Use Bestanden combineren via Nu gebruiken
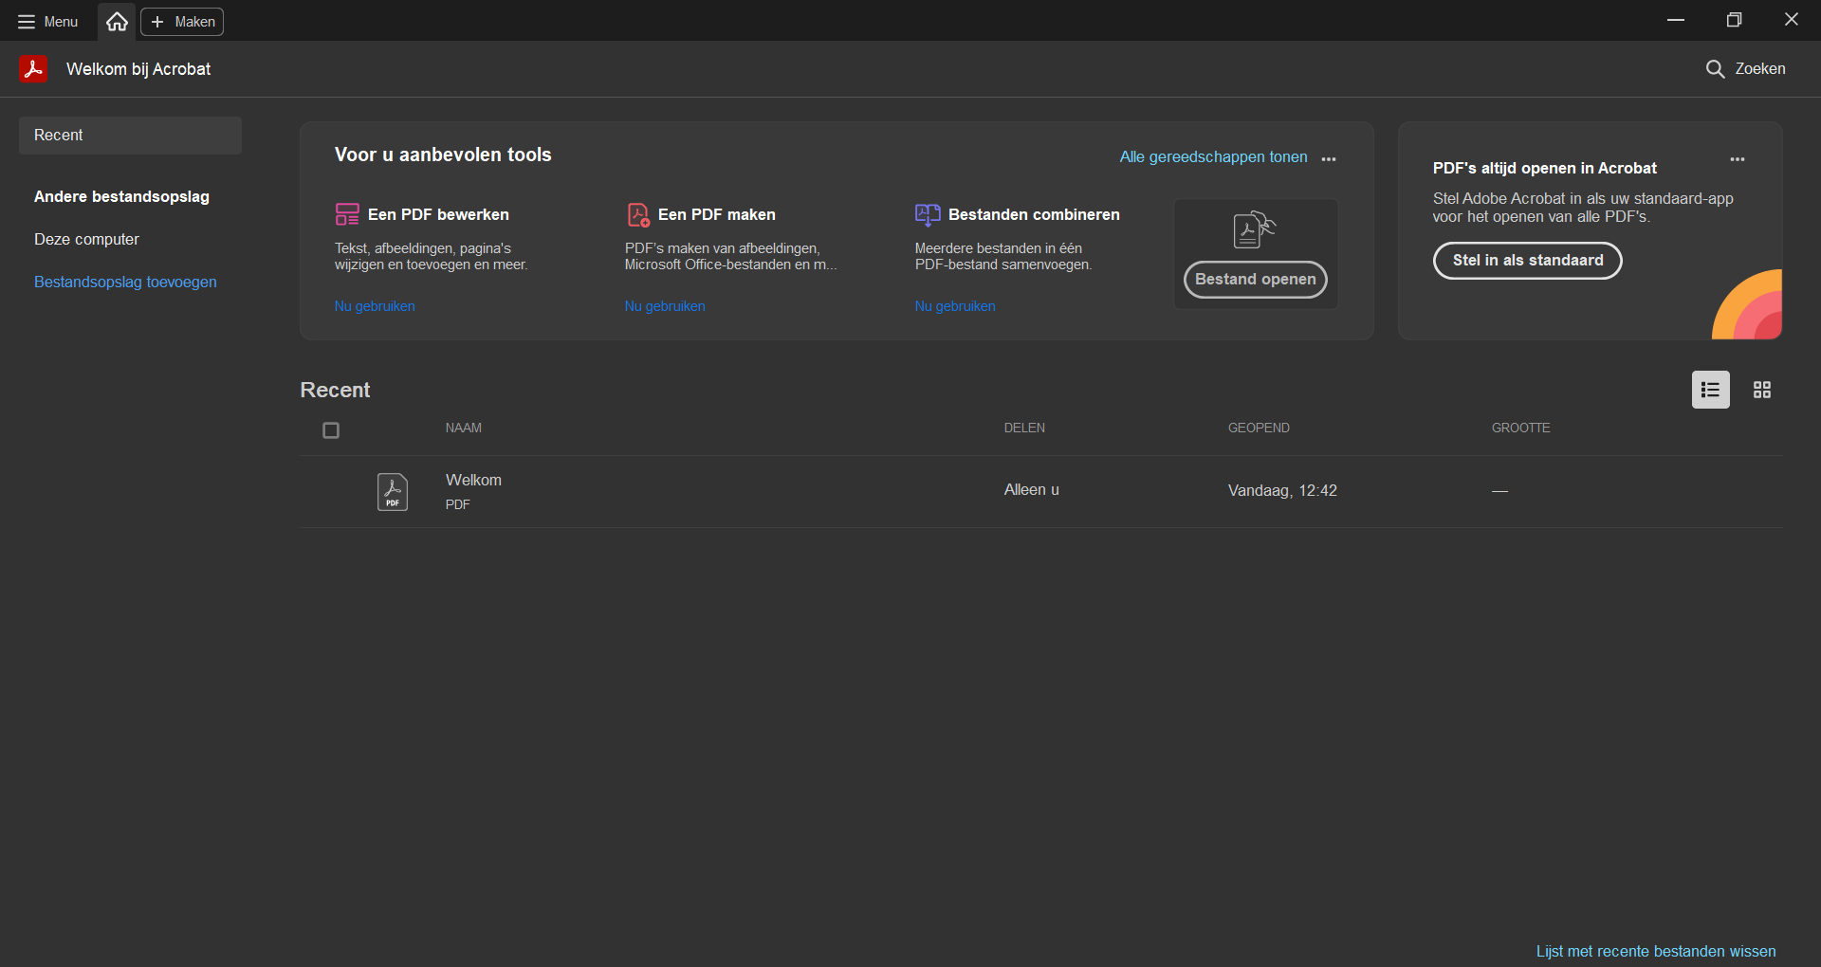The height and width of the screenshot is (967, 1821). [955, 306]
